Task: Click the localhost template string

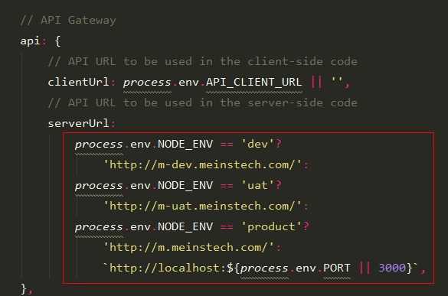Action: tap(260, 268)
